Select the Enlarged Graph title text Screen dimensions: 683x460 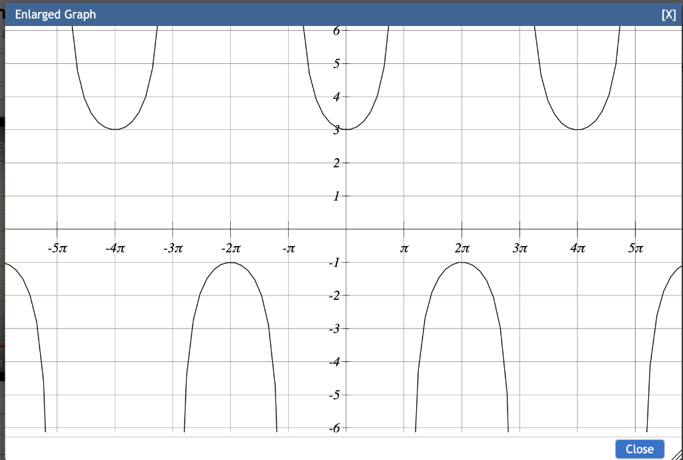click(x=55, y=14)
